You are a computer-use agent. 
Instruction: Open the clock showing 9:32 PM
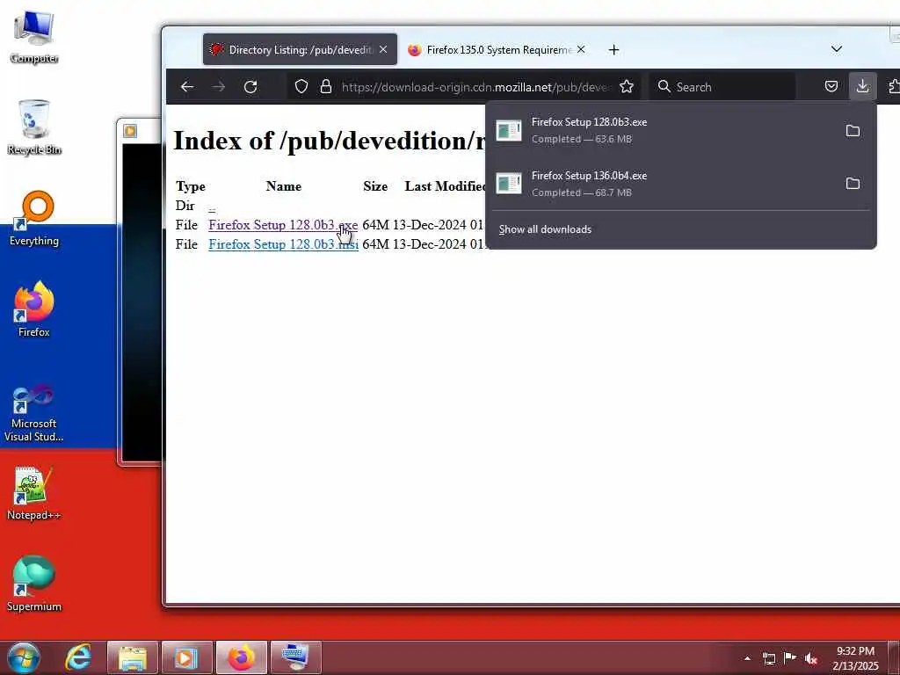point(855,658)
